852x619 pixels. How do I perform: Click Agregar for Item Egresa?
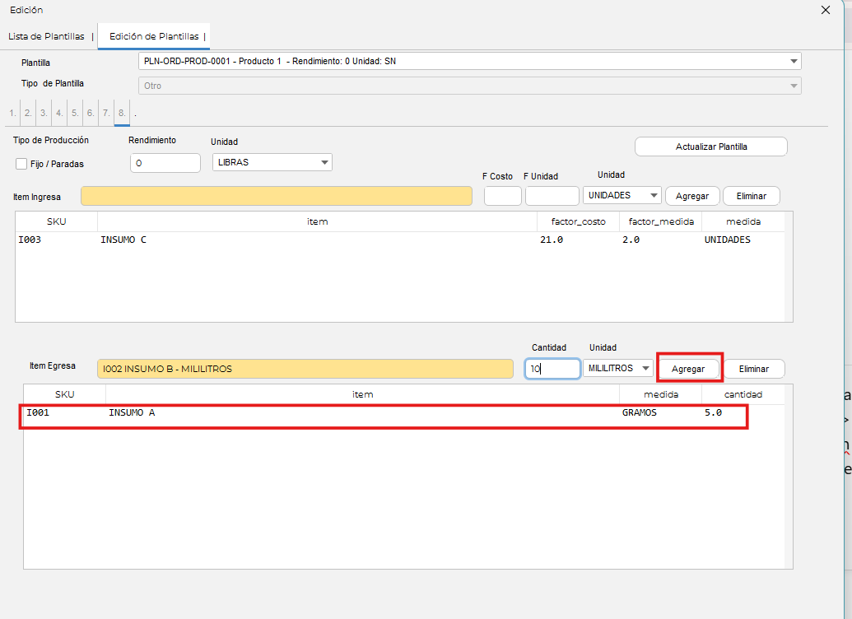pyautogui.click(x=688, y=369)
